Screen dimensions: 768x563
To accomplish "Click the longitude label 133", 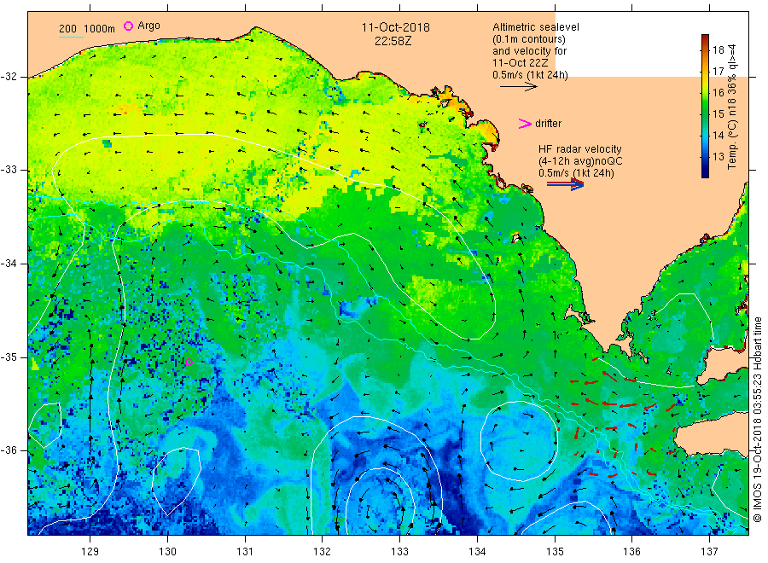I will (399, 552).
